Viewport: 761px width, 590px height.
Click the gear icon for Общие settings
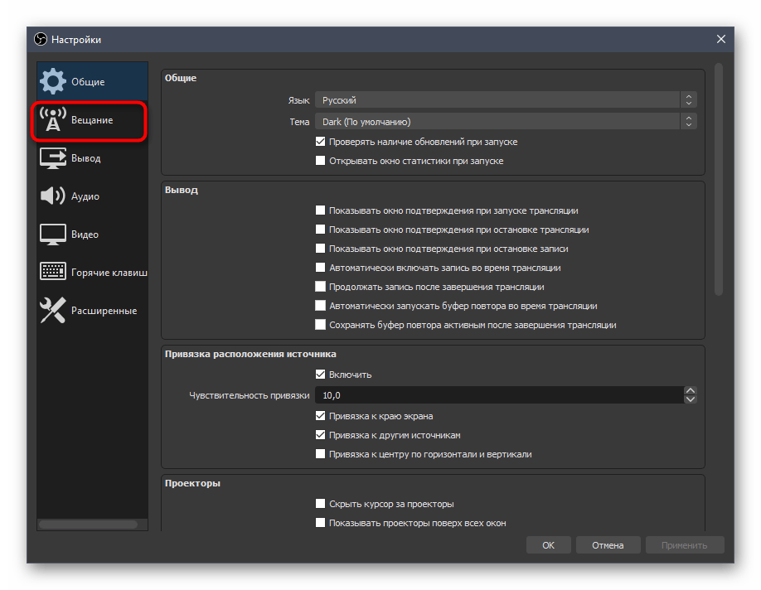tap(53, 81)
